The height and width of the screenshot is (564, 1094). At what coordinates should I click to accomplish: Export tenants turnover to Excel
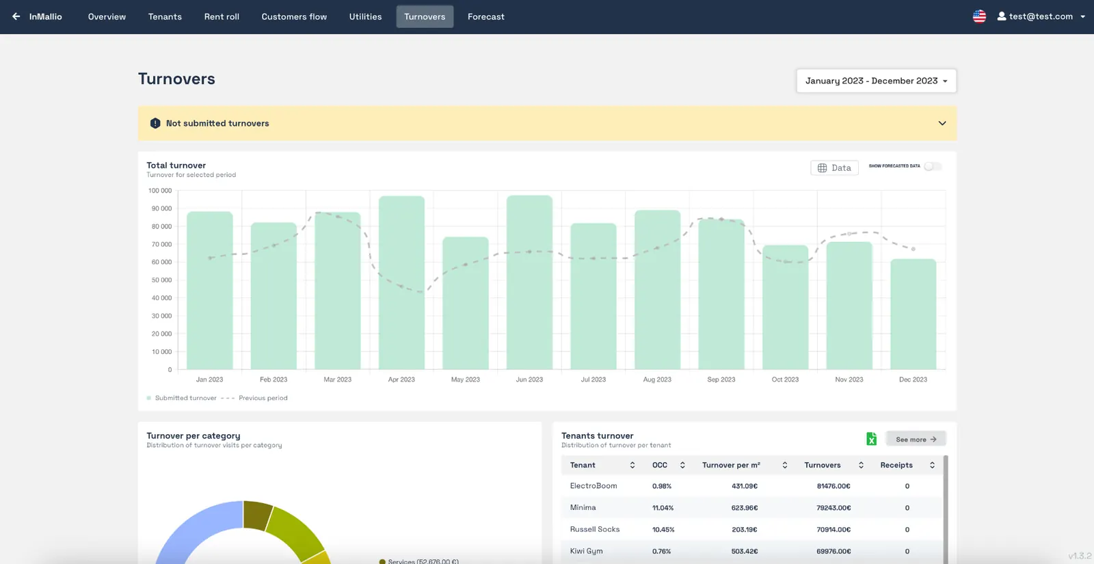coord(871,439)
